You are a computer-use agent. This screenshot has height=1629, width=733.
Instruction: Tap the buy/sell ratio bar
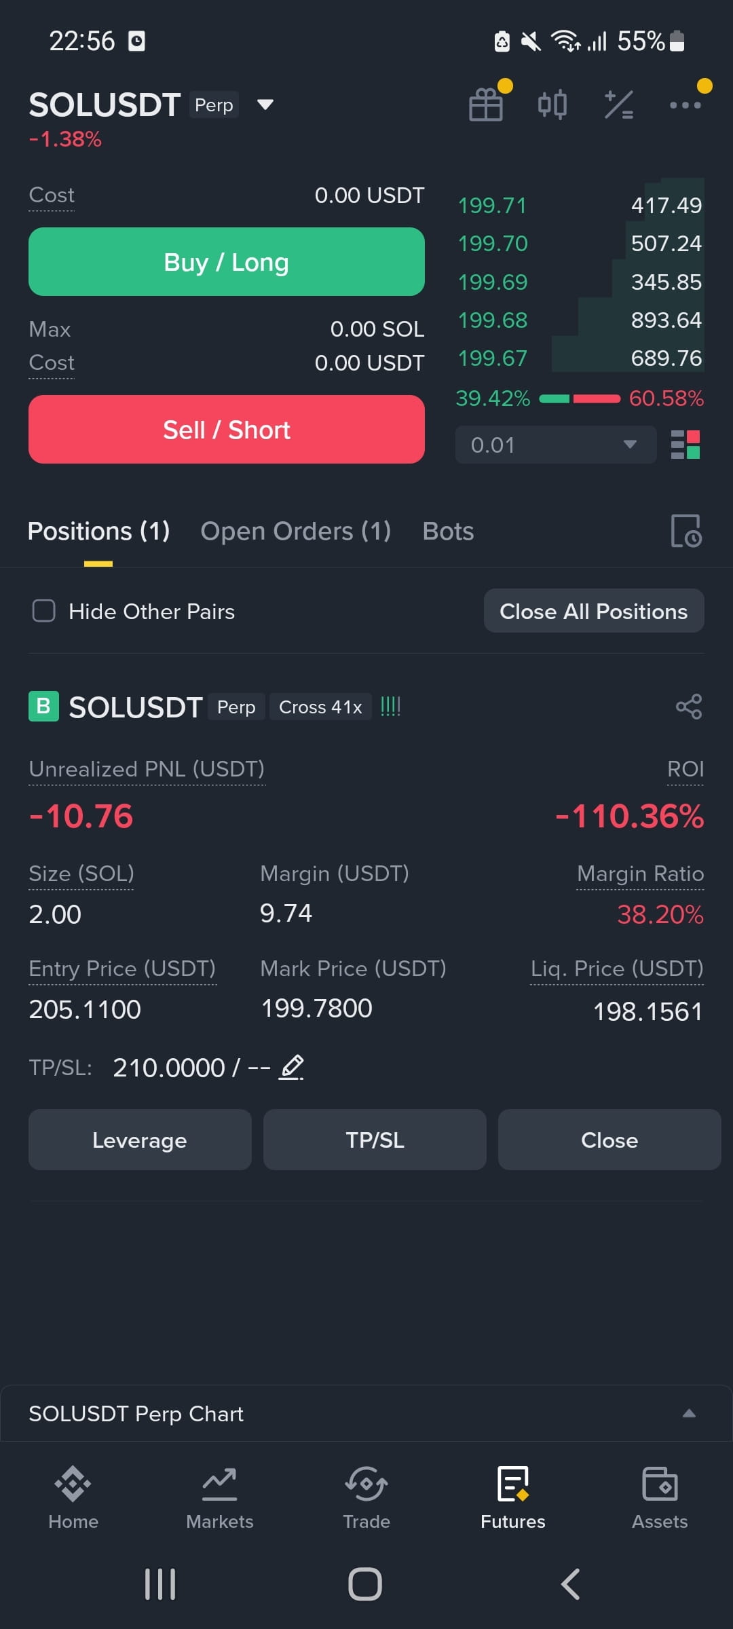click(580, 398)
